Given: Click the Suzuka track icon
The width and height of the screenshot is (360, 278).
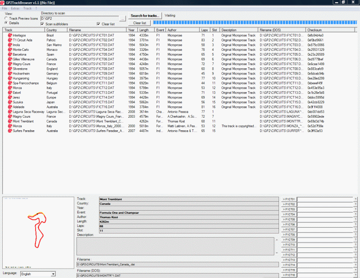Looking at the screenshot, I should click(10, 102).
